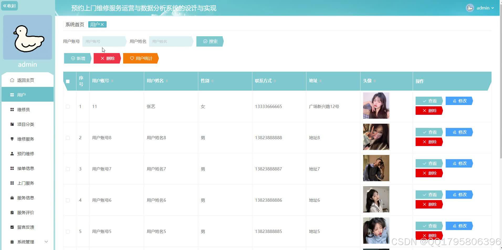Open 维修服务 sidebar item
The width and height of the screenshot is (502, 250).
click(x=28, y=139)
